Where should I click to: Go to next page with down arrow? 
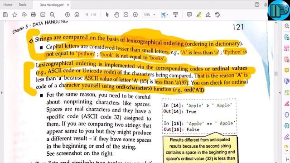77,14
